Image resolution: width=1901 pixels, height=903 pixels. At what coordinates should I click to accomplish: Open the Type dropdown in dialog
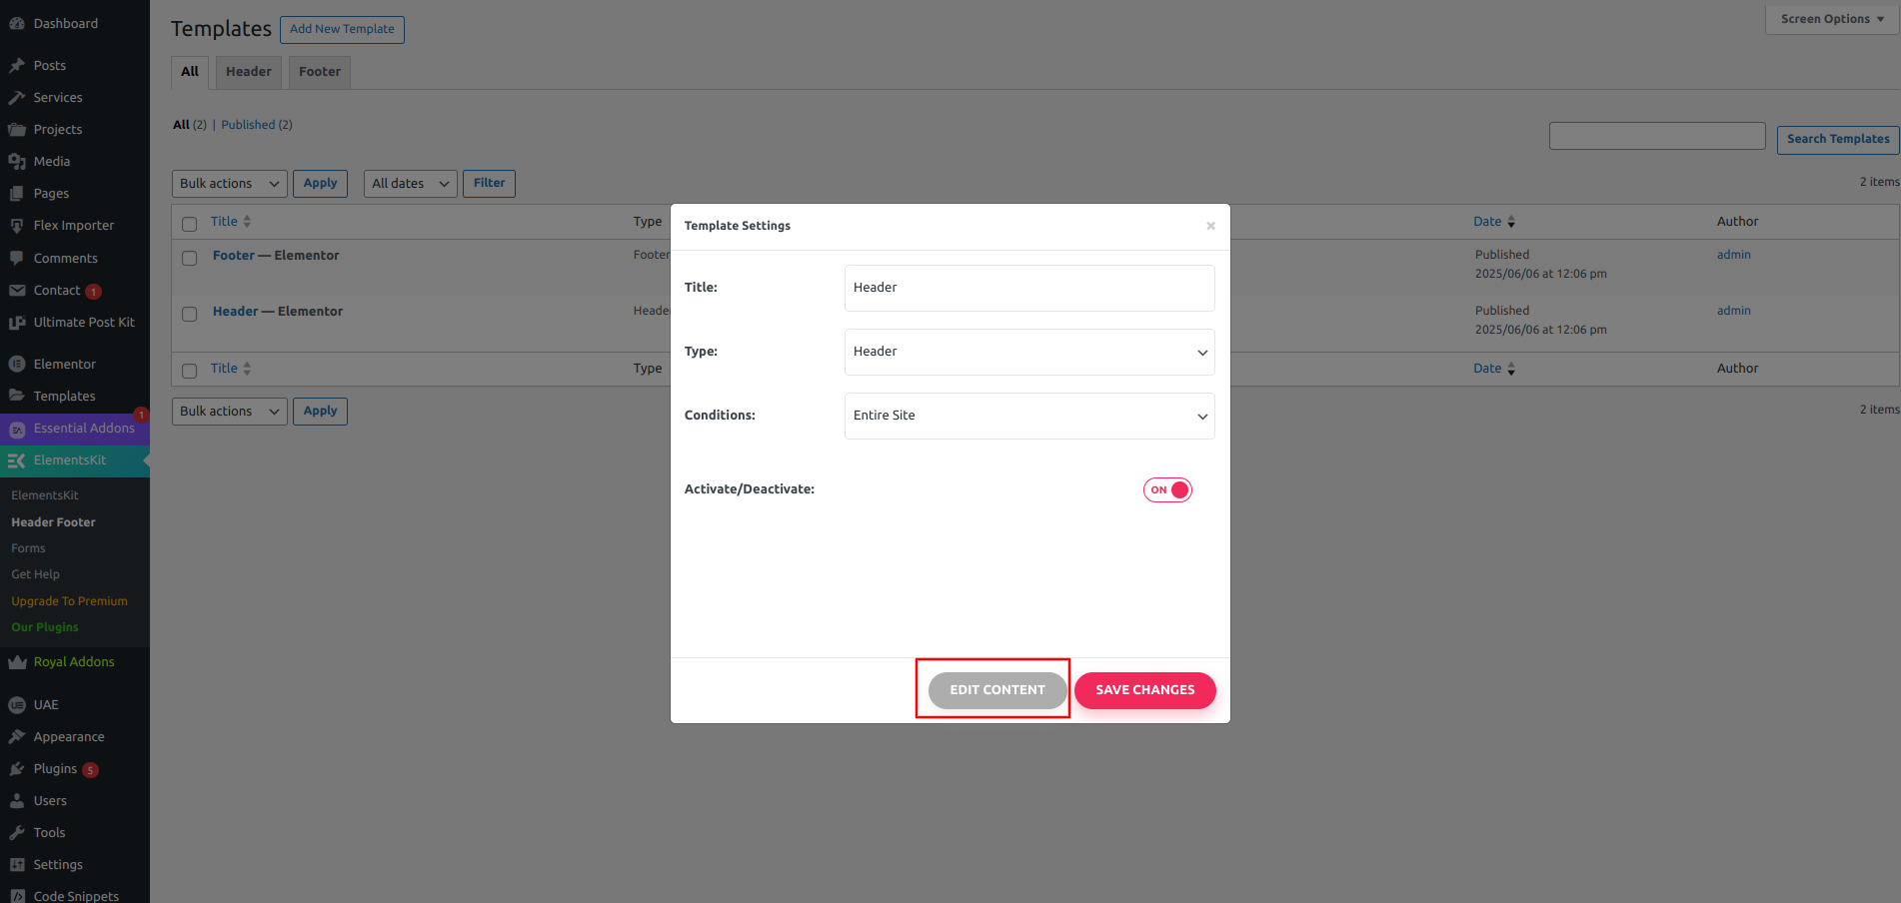[1028, 352]
